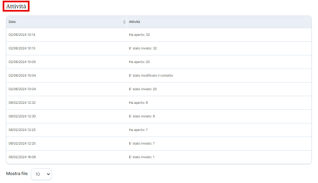Screen dimensions: 318x183
Task: Click the Attività column header
Action: click(x=134, y=22)
